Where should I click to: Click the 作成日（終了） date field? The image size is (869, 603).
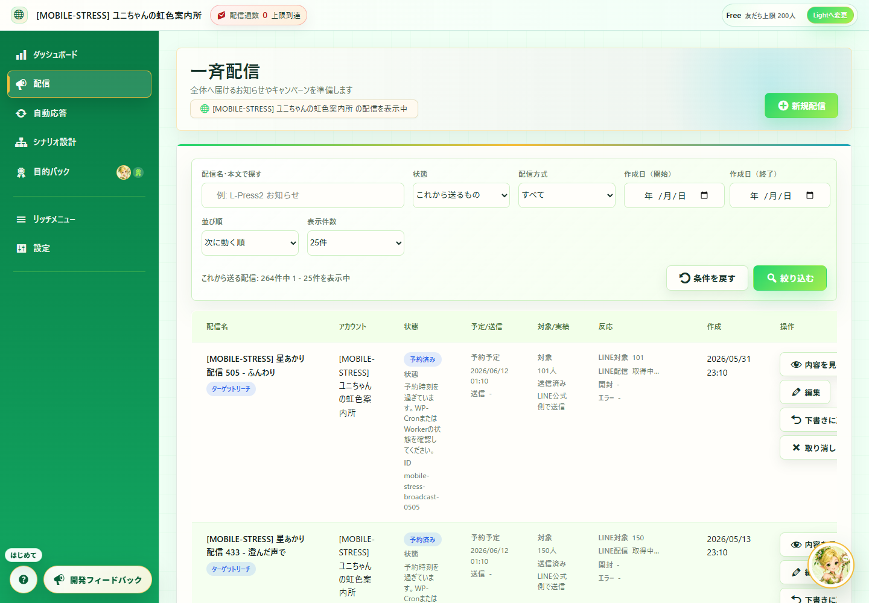[780, 195]
